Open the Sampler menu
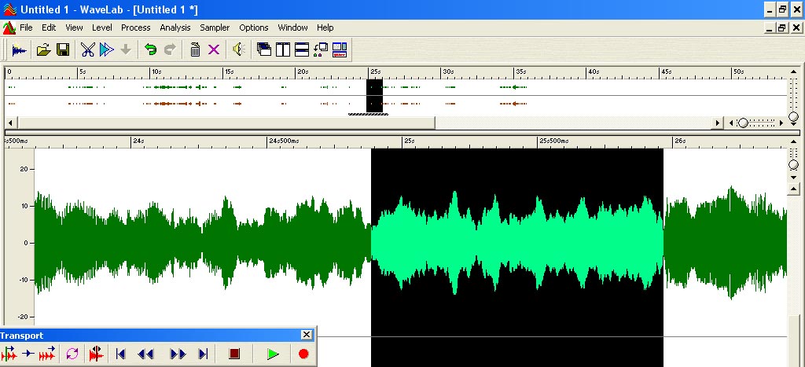805x367 pixels. coord(215,28)
